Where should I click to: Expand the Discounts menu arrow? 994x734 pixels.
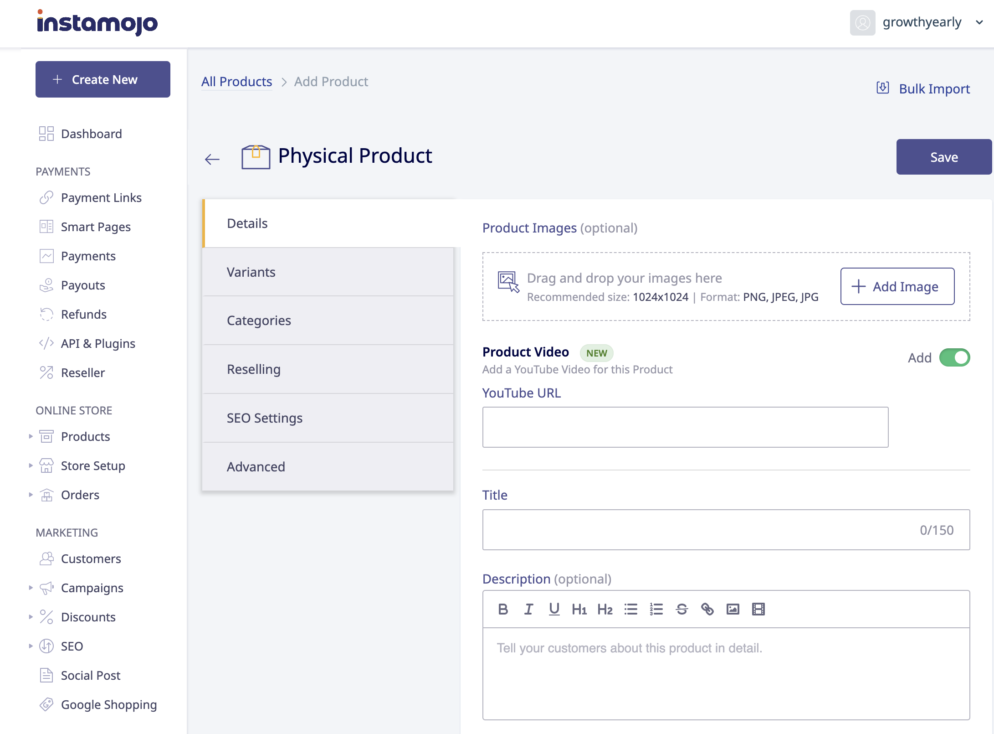click(x=31, y=617)
